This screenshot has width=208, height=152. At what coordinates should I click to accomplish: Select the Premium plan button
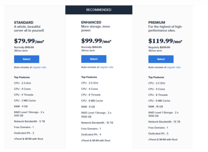(161, 59)
